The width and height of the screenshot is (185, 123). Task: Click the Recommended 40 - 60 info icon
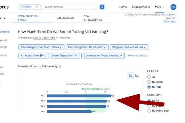click(109, 89)
